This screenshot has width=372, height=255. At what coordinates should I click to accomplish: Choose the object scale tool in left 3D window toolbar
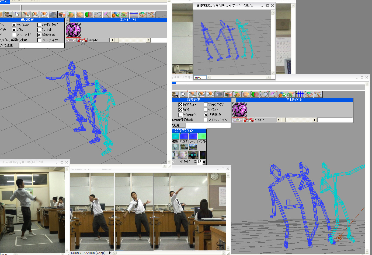(x=44, y=15)
